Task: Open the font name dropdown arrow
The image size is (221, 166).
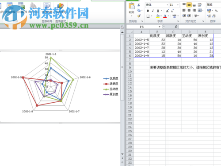Action: point(168,5)
